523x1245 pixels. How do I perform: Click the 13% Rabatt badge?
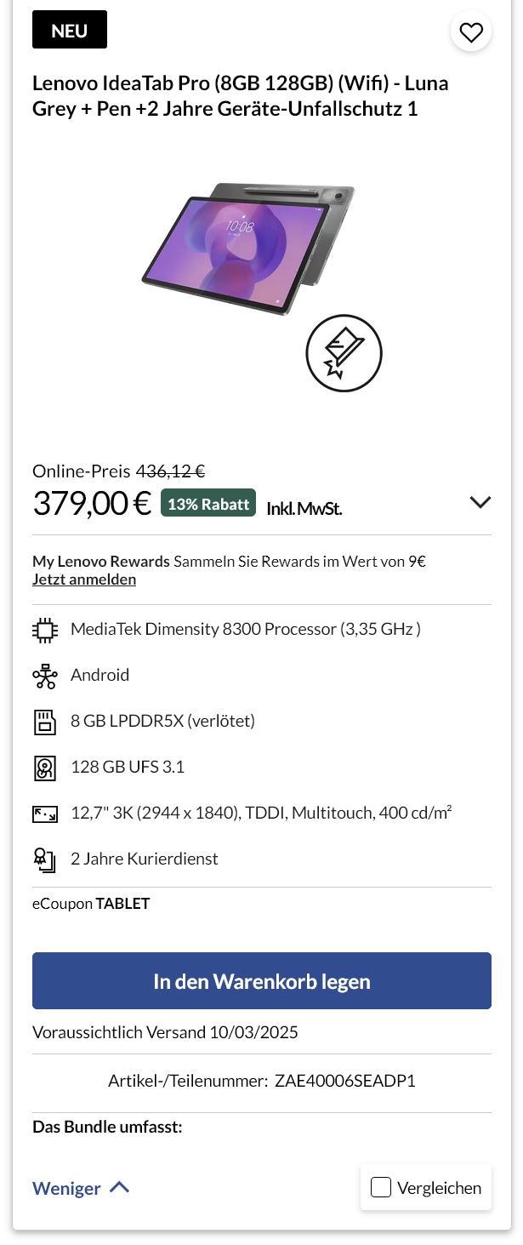click(208, 504)
